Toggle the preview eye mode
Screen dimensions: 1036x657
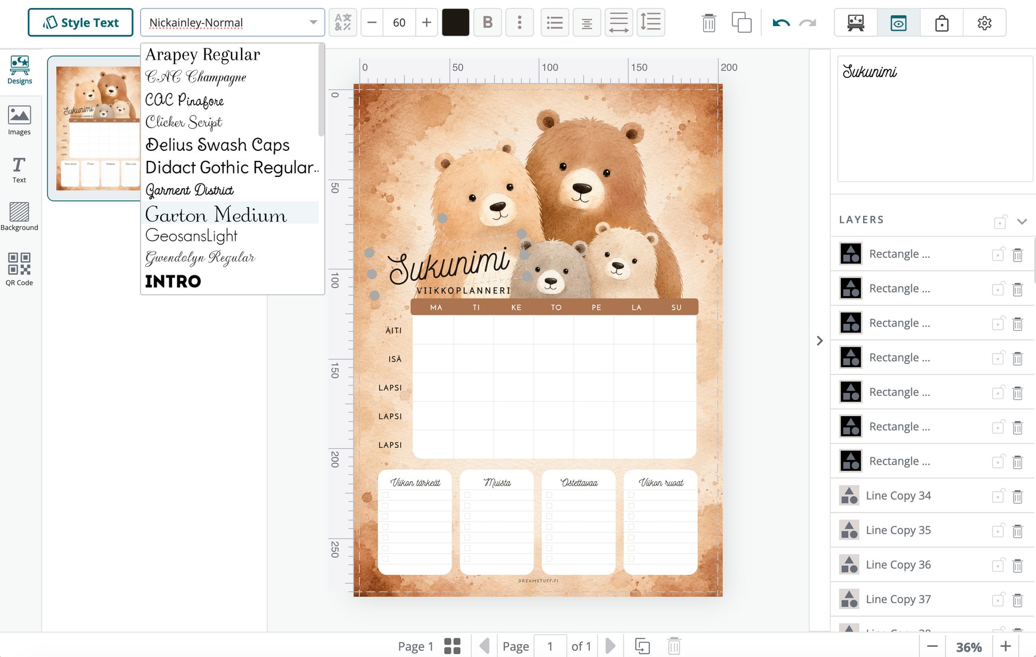[x=899, y=23]
